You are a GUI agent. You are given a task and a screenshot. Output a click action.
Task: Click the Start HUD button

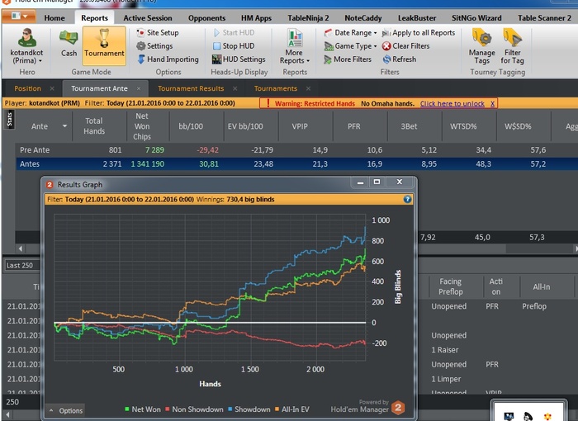[x=234, y=33]
